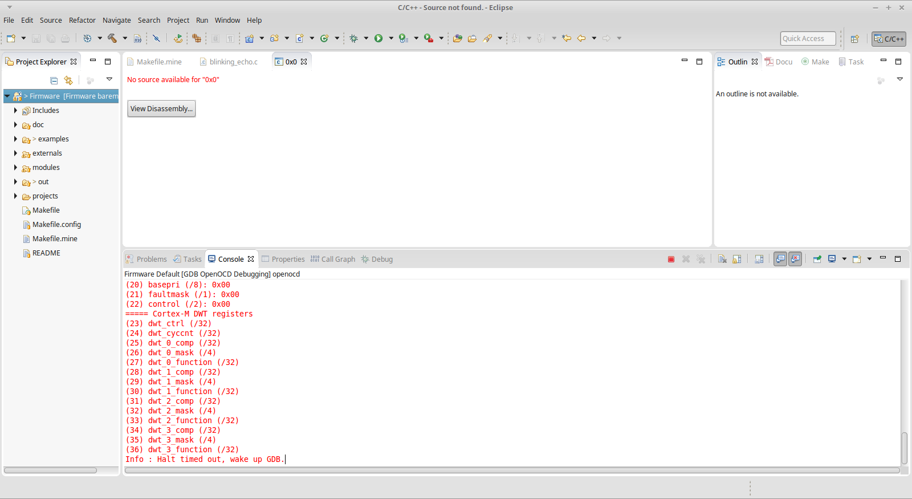This screenshot has width=912, height=499.
Task: Click the Open Console icon
Action: [x=857, y=259]
